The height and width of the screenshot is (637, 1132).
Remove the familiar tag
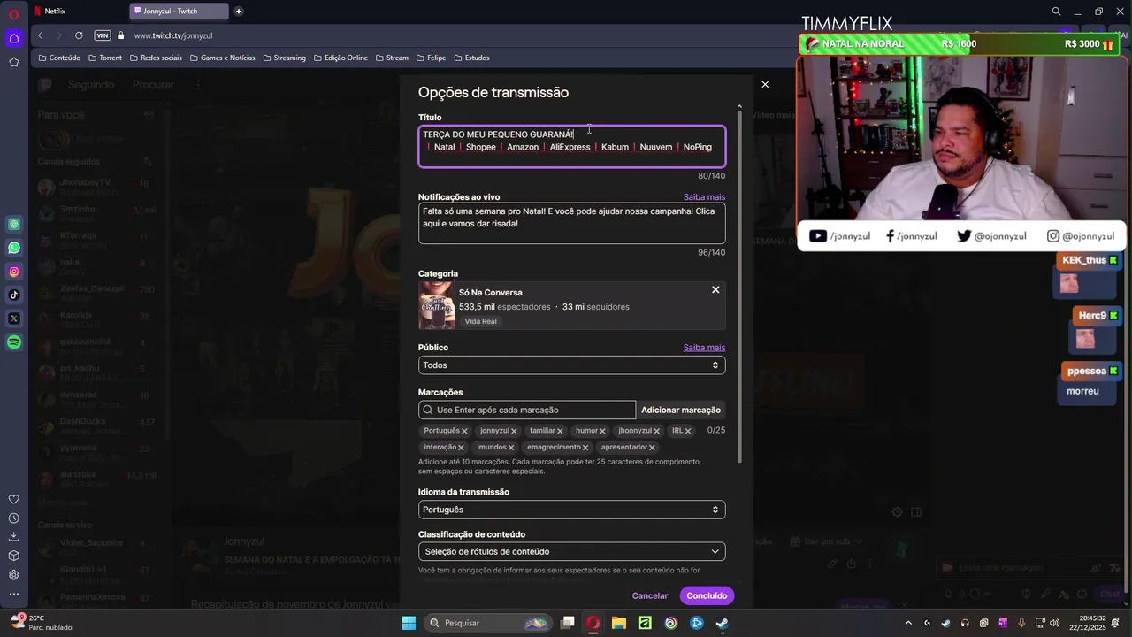pos(560,432)
